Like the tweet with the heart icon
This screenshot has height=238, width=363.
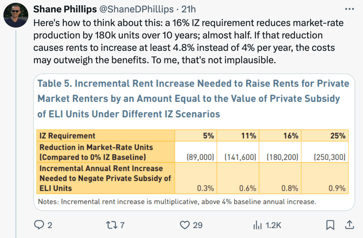(184, 225)
